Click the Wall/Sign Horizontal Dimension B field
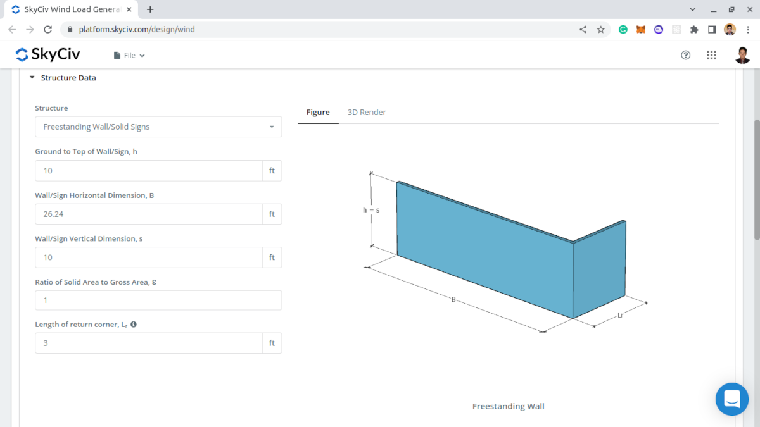Image resolution: width=760 pixels, height=427 pixels. [149, 214]
